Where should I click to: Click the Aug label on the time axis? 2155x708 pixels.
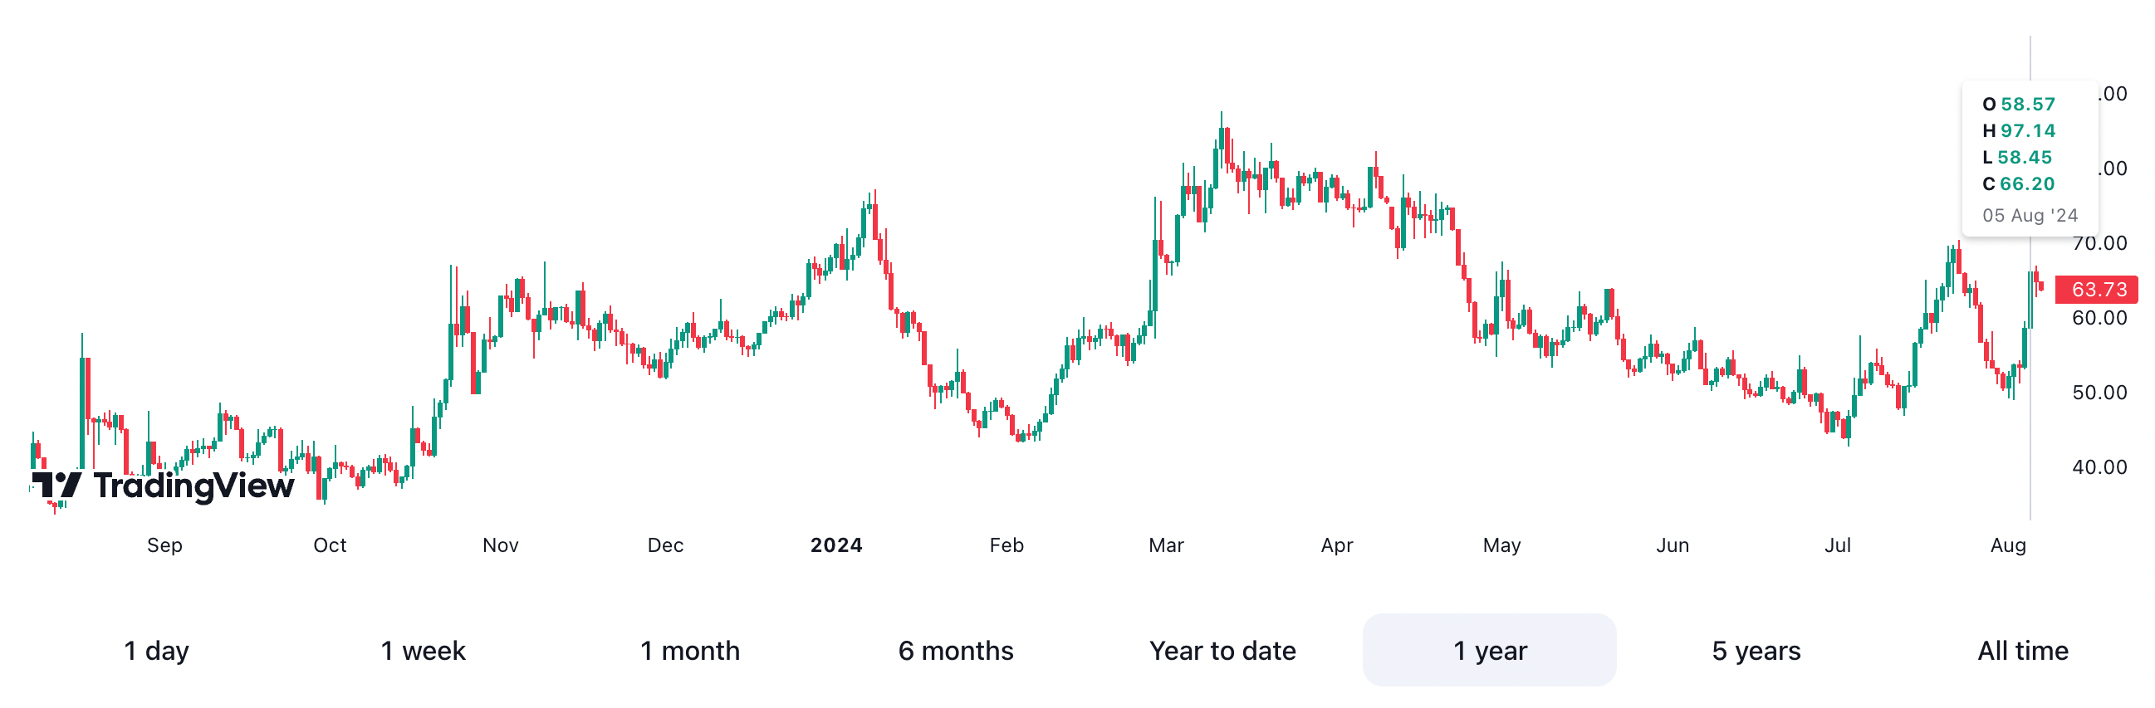pyautogui.click(x=2008, y=545)
